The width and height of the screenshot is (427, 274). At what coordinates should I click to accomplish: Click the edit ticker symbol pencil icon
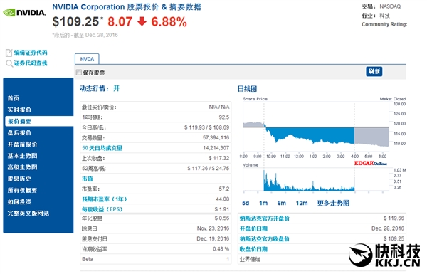click(x=9, y=53)
